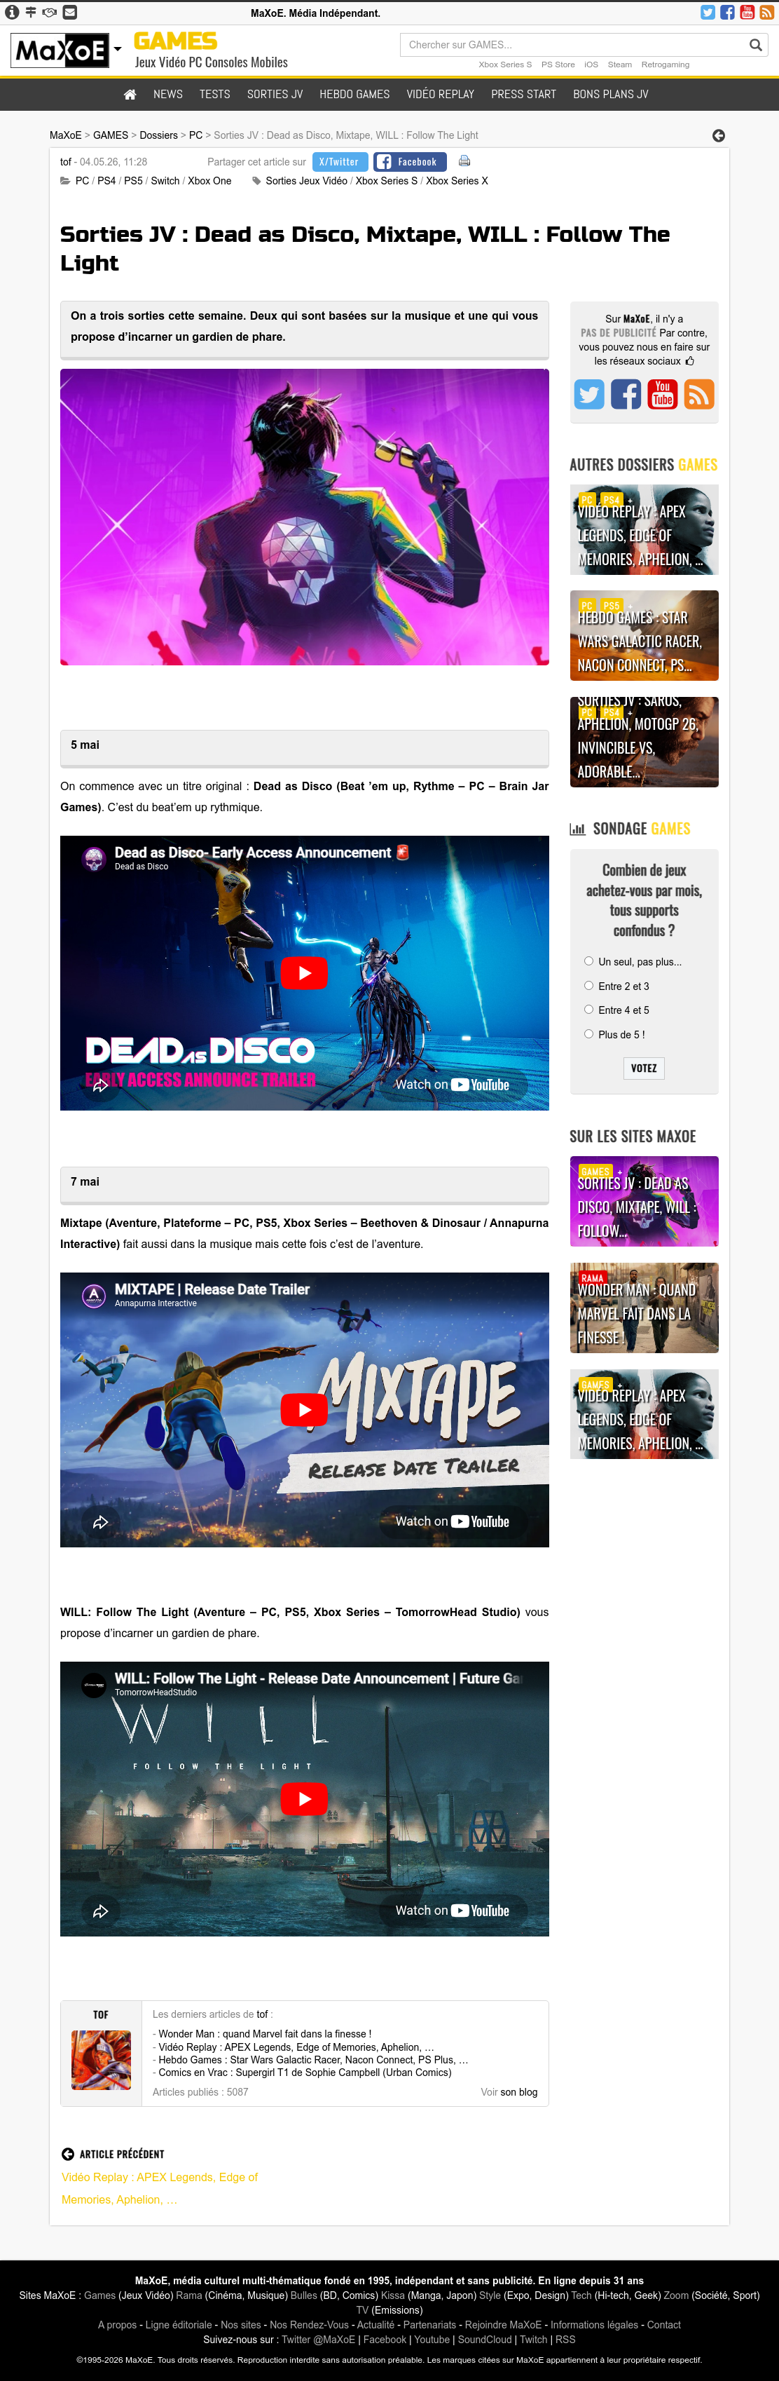This screenshot has height=2381, width=779.
Task: Open the large Facebook icon in sidebar
Action: click(x=626, y=395)
